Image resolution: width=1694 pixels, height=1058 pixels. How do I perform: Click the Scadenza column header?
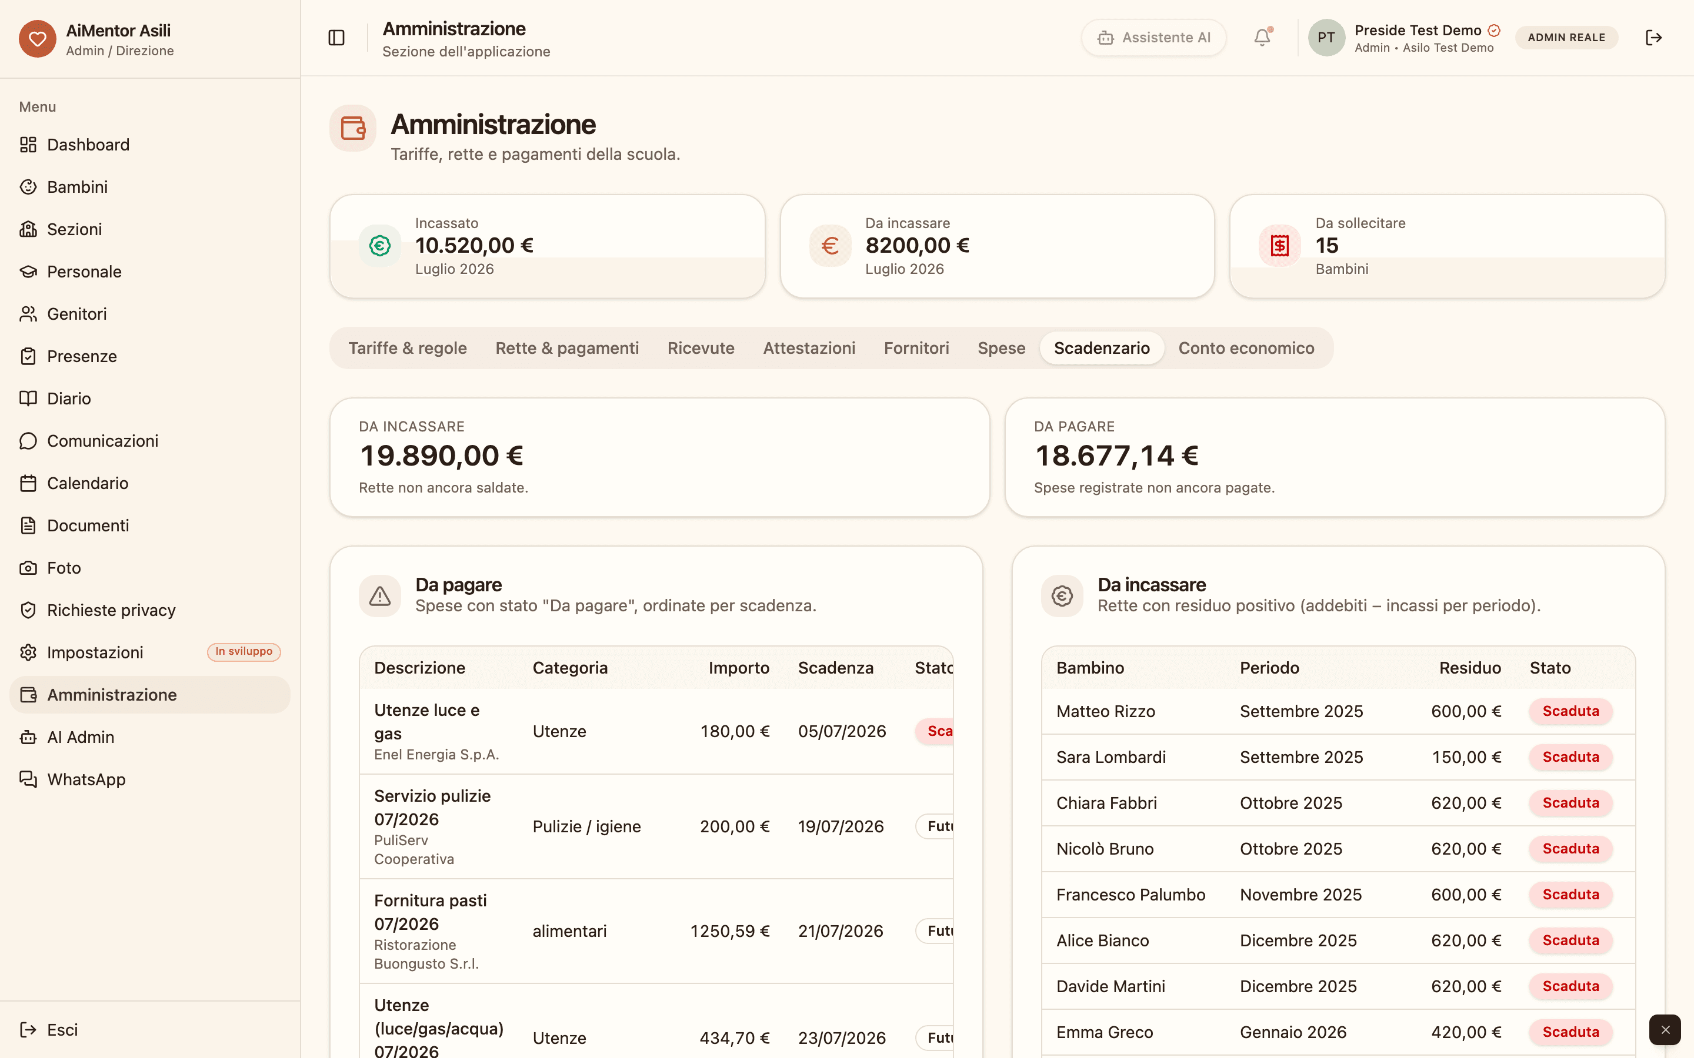[836, 668]
